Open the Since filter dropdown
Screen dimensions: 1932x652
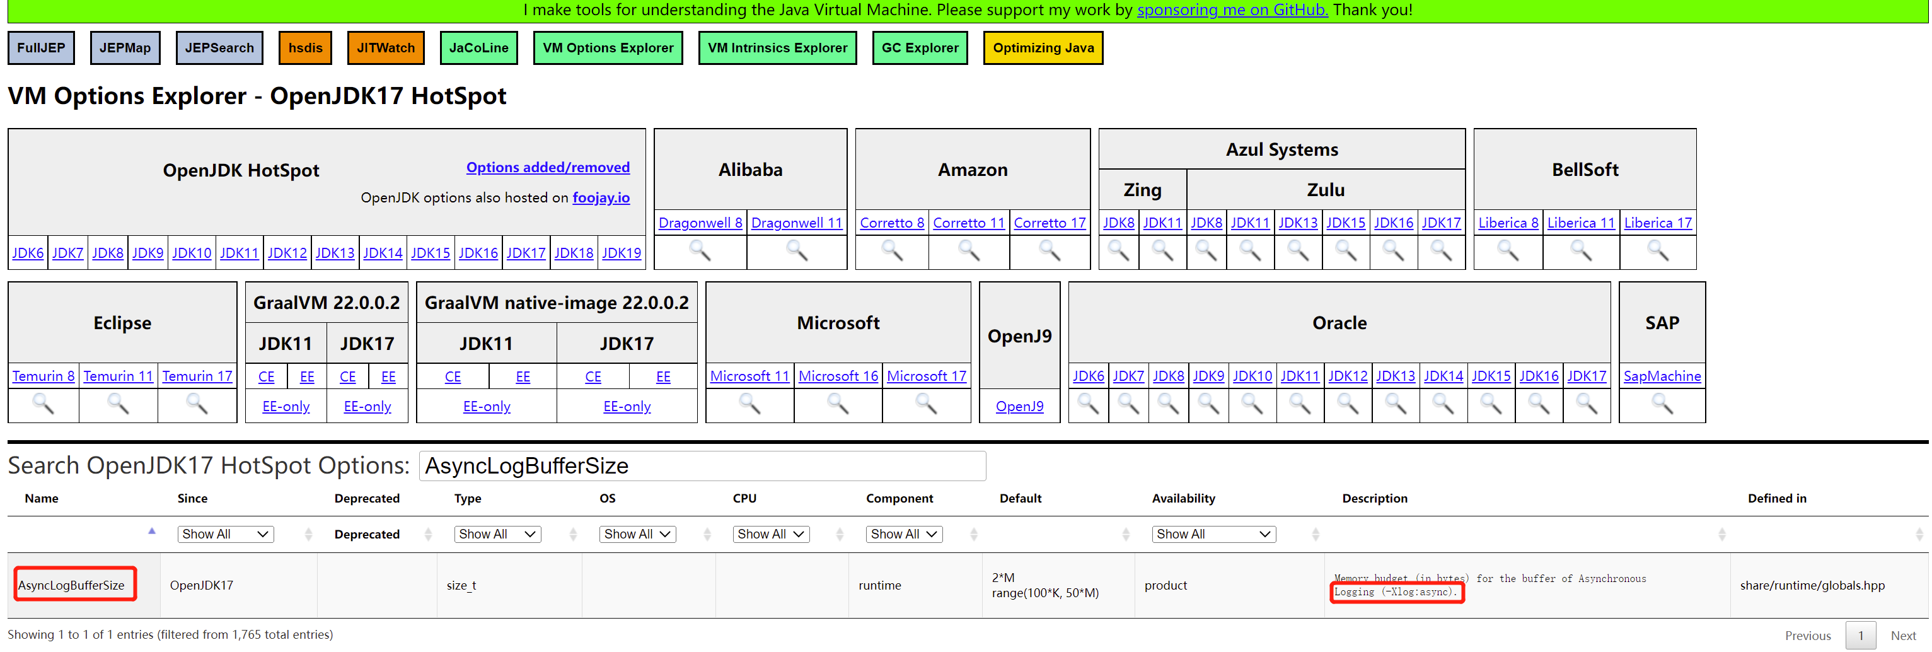click(225, 534)
